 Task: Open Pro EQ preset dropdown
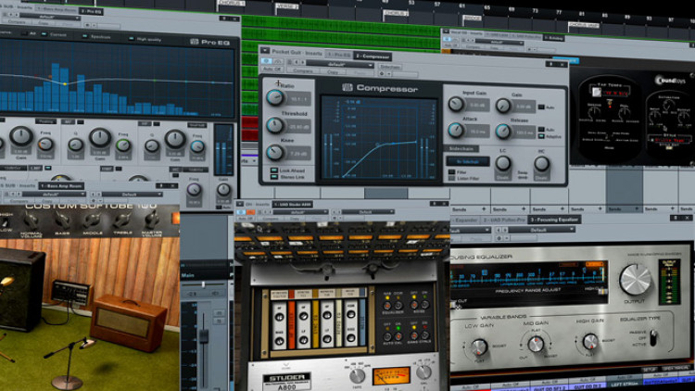(50, 17)
